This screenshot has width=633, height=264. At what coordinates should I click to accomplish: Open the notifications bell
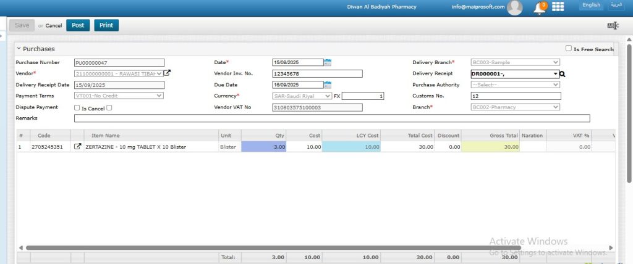click(x=540, y=8)
